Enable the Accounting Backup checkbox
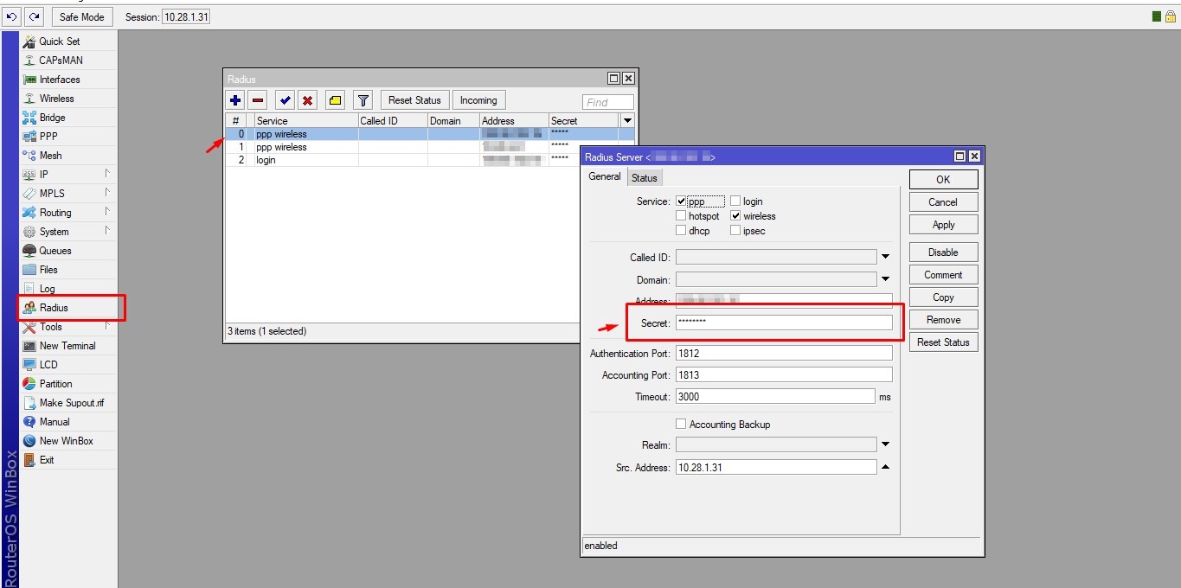The height and width of the screenshot is (588, 1181). pos(681,425)
